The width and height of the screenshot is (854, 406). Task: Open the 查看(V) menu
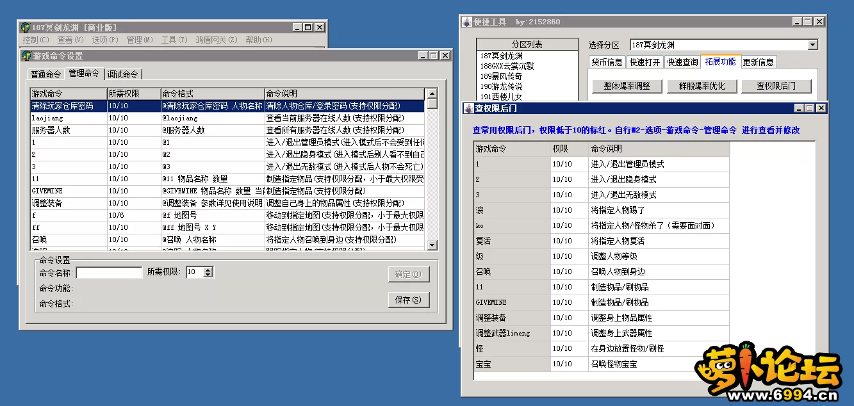pos(70,40)
